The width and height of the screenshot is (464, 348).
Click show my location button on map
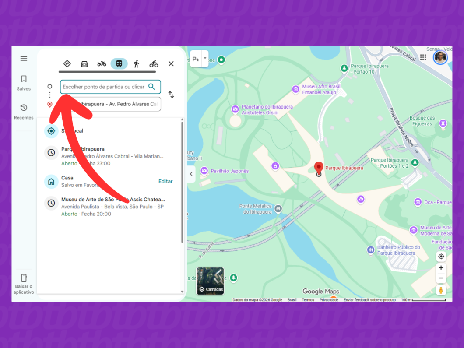[x=441, y=257]
